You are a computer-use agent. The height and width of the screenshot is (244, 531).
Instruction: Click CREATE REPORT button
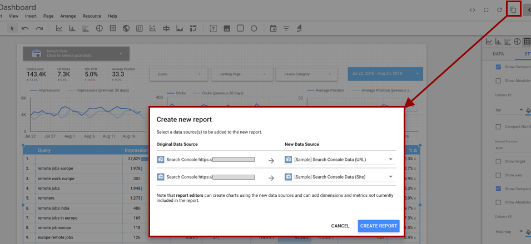[x=379, y=226]
